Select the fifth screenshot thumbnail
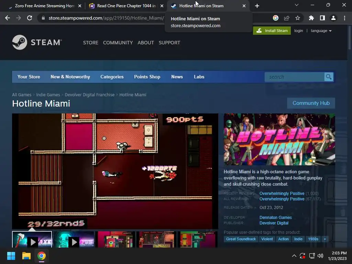The height and width of the screenshot is (264, 352). pyautogui.click(x=198, y=240)
